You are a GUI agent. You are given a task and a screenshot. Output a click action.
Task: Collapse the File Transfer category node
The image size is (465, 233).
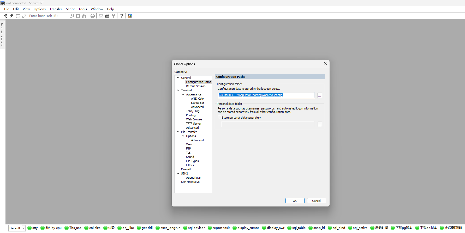click(178, 132)
